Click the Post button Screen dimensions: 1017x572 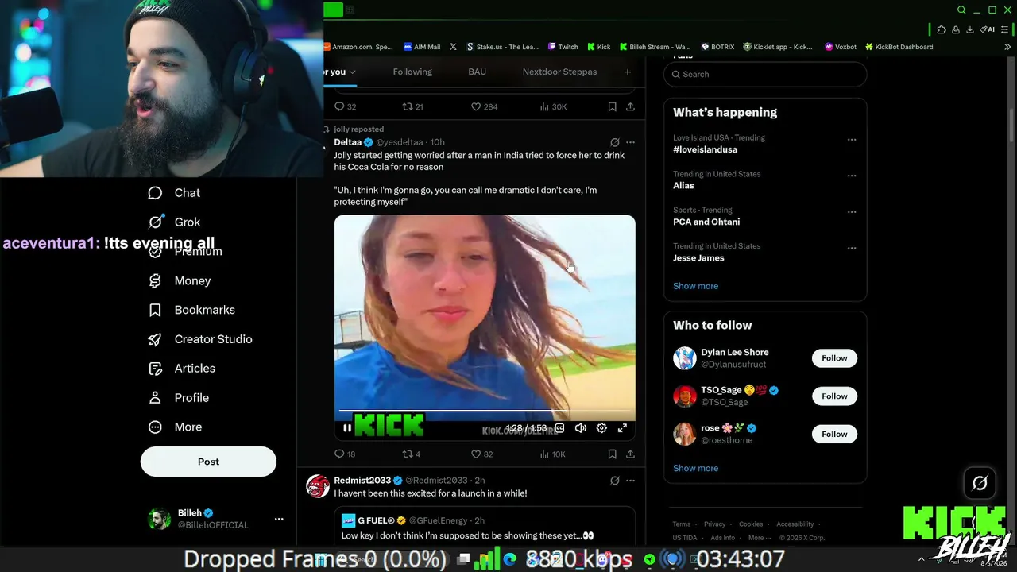208,462
